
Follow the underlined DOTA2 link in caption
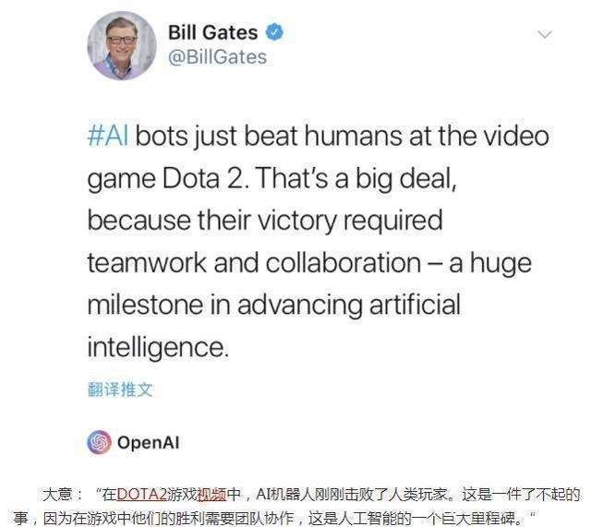tap(141, 494)
